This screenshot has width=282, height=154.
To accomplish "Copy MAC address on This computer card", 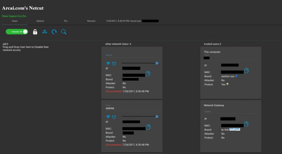I will pyautogui.click(x=246, y=71).
